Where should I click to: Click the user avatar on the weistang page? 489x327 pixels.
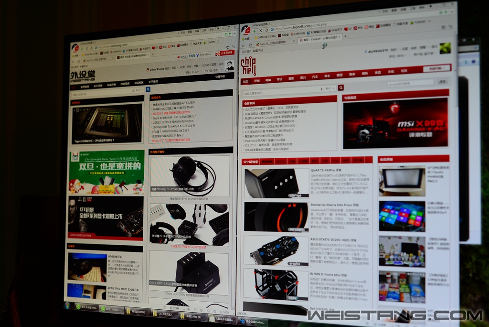click(230, 65)
